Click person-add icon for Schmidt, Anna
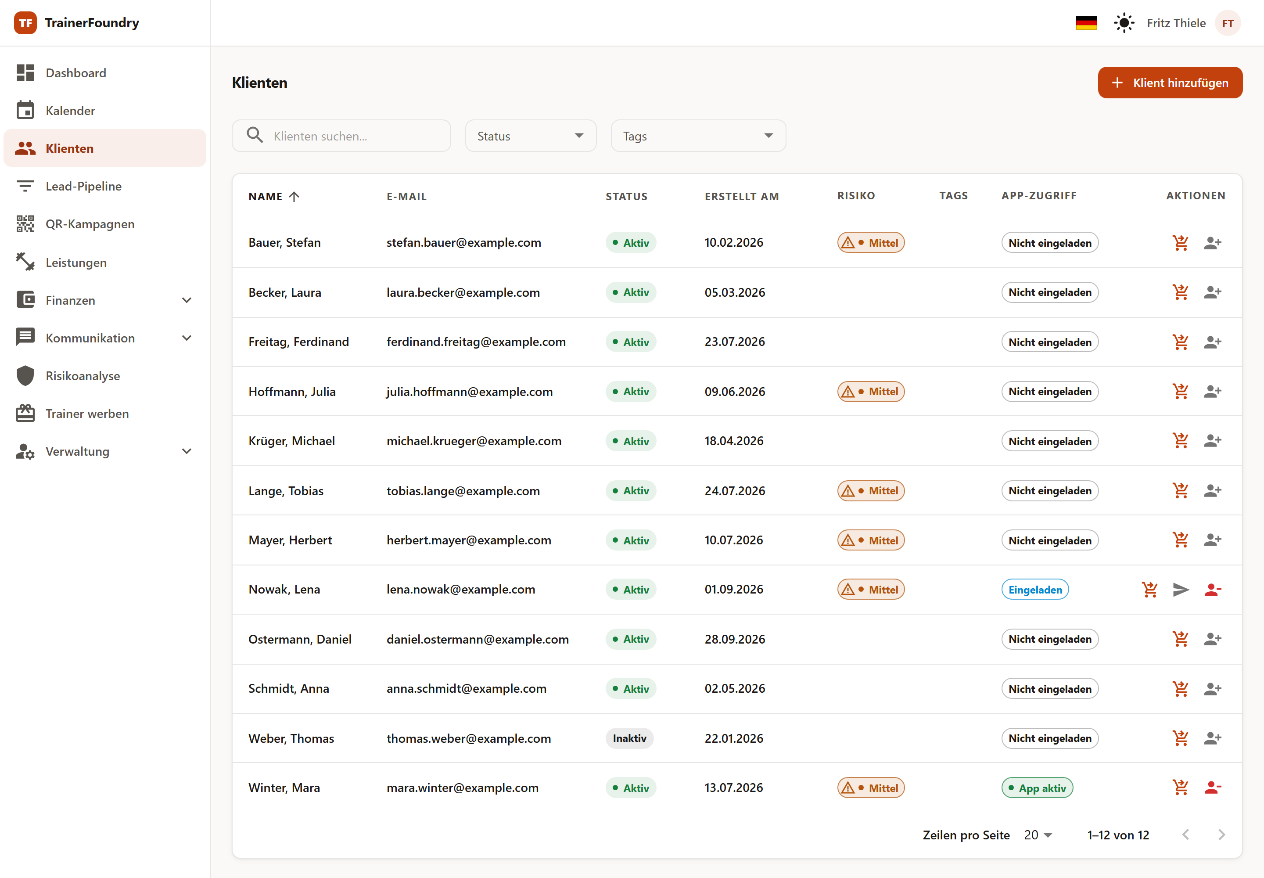The width and height of the screenshot is (1264, 878). coord(1212,689)
